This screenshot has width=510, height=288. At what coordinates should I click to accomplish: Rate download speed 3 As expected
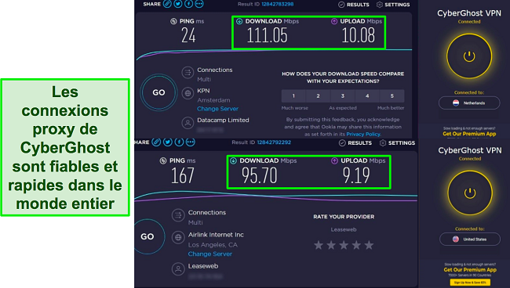[343, 96]
